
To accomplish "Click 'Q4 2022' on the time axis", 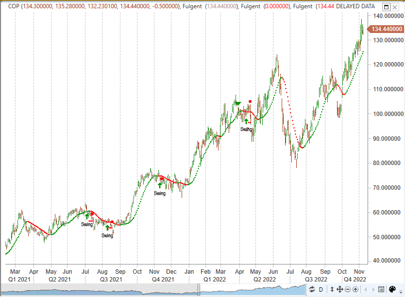I will point(355,280).
